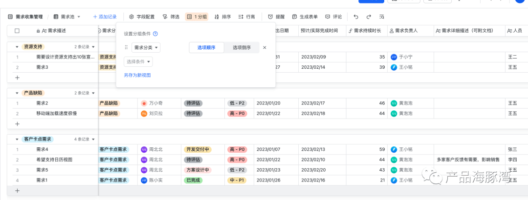Open the 需求池 view dropdown
The image size is (528, 200).
coord(67,17)
